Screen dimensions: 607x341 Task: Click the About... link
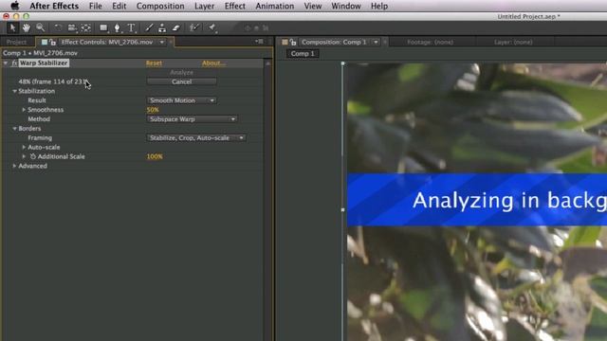[x=213, y=63]
